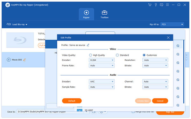This screenshot has height=119, width=191.
Task: Expand Load Blu-ray menu arrow
Action: tap(26, 24)
